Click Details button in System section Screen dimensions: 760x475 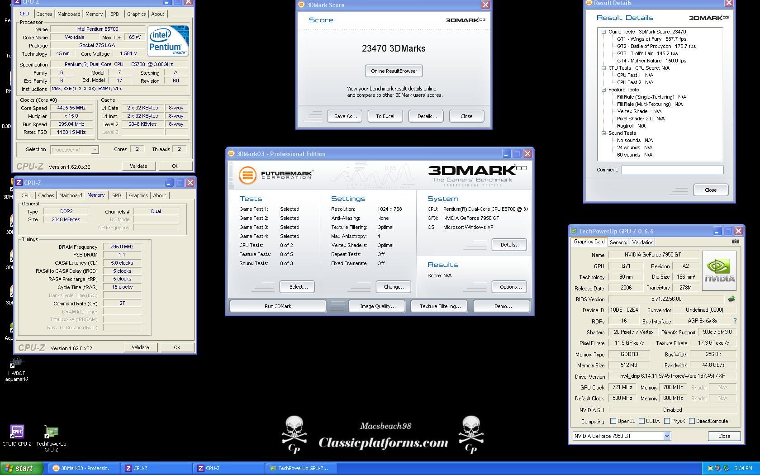point(510,245)
